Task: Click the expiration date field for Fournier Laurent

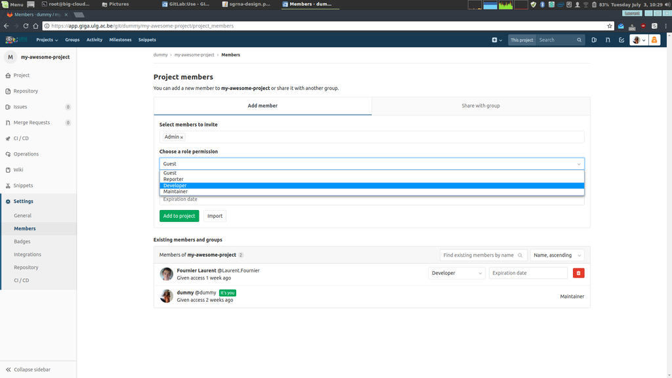Action: point(528,273)
